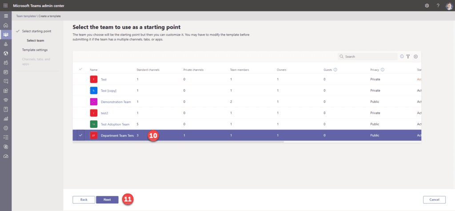Screen dimensions: 455x211
Task: Go to Select starting point step
Action: pos(37,31)
